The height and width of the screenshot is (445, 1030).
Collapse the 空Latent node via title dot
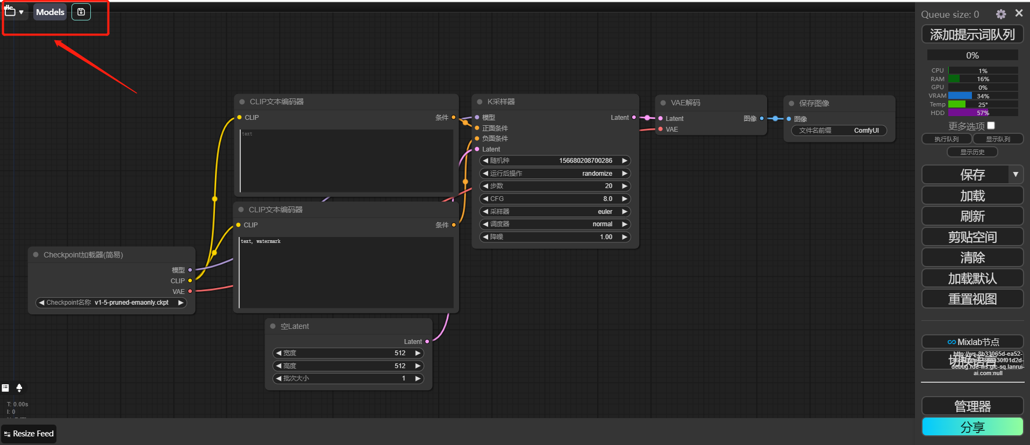click(273, 326)
